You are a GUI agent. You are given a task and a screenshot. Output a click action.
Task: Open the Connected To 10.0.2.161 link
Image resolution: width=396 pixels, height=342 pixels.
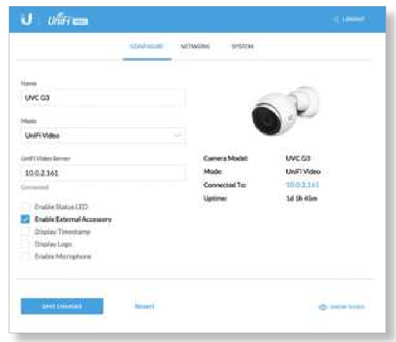pos(302,185)
